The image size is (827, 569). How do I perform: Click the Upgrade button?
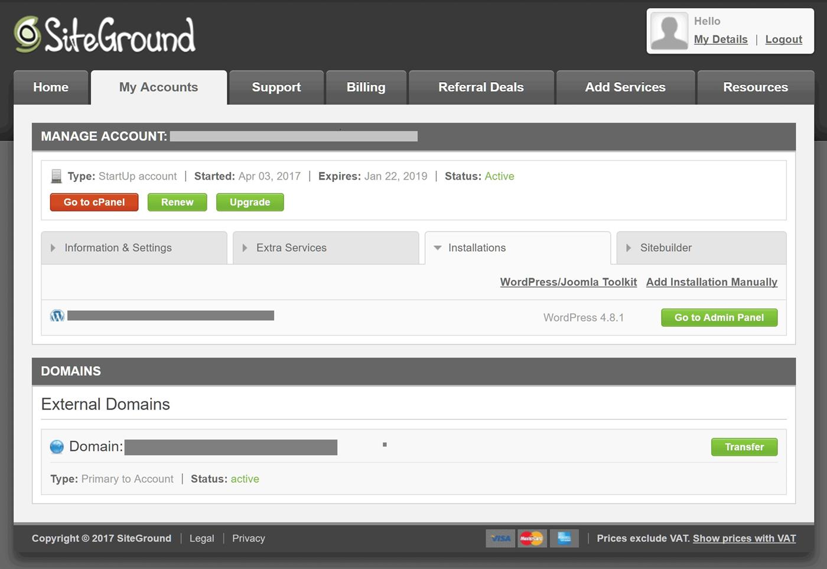(x=250, y=202)
